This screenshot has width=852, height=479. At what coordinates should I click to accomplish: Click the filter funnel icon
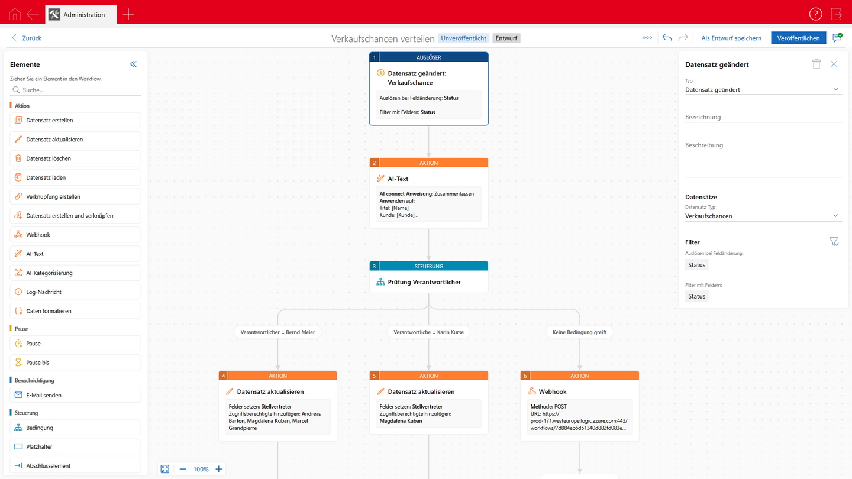coord(834,242)
